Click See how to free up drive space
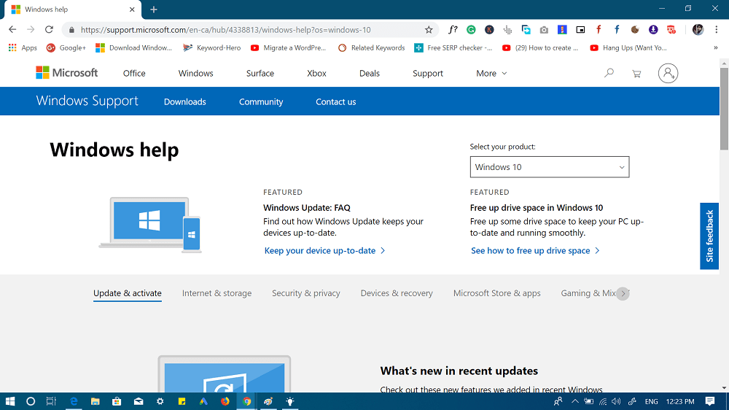 pyautogui.click(x=535, y=250)
